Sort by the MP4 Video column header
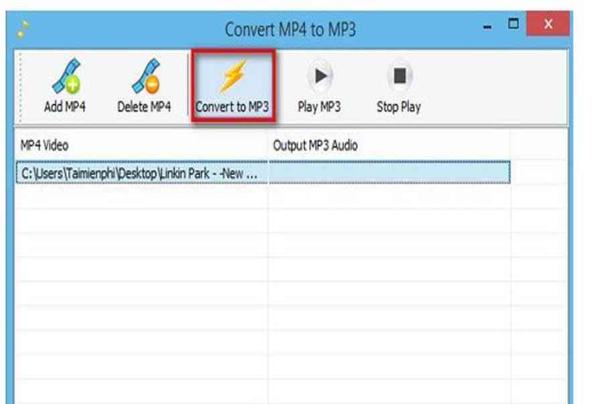The width and height of the screenshot is (603, 404). [x=141, y=145]
